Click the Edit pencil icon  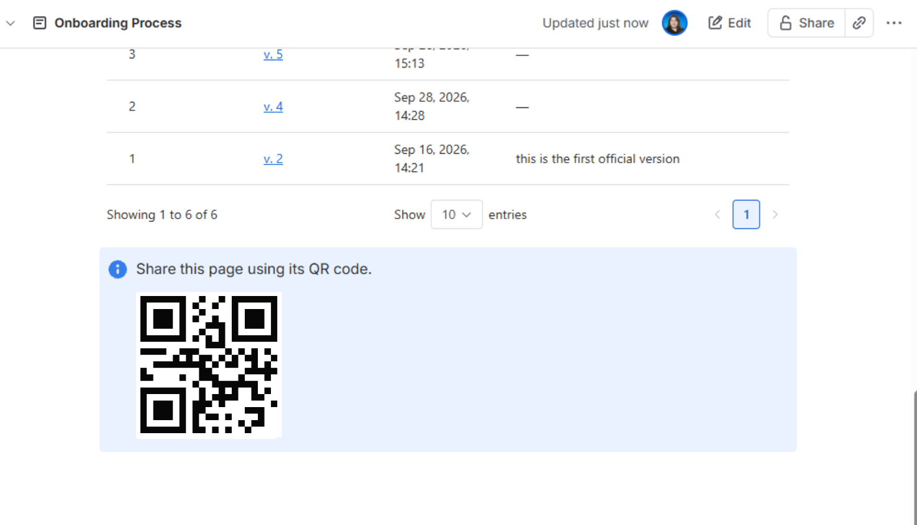[715, 23]
